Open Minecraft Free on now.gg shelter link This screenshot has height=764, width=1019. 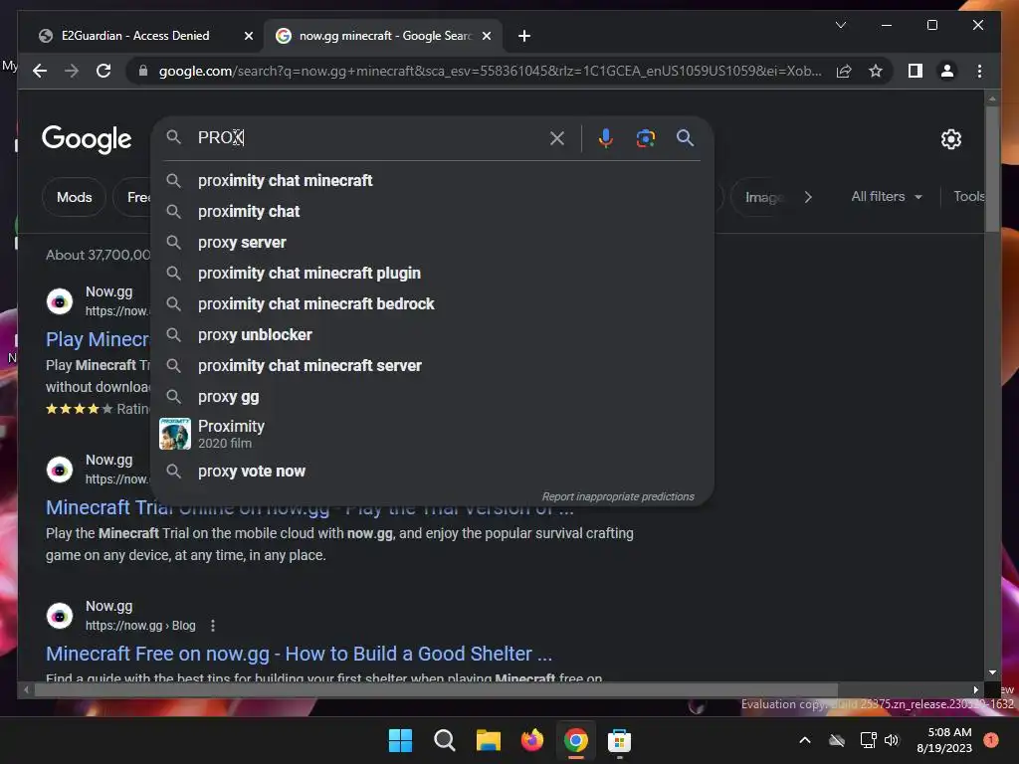point(299,654)
